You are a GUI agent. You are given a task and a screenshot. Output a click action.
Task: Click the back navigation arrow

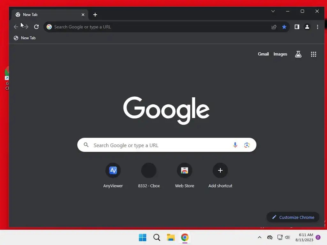coord(16,27)
